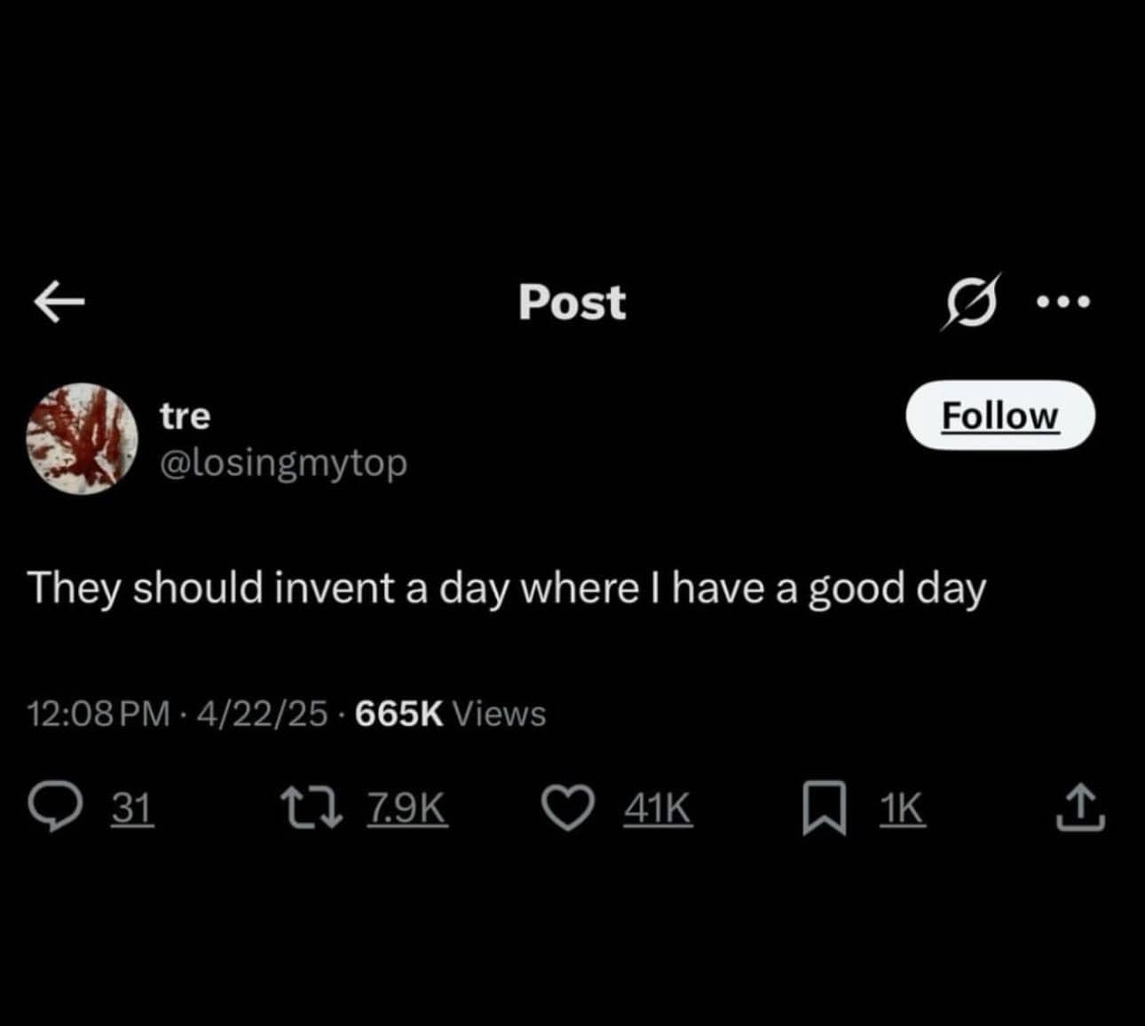The height and width of the screenshot is (1026, 1145).
Task: Open @losingmytop's profile link
Action: pyautogui.click(x=284, y=462)
